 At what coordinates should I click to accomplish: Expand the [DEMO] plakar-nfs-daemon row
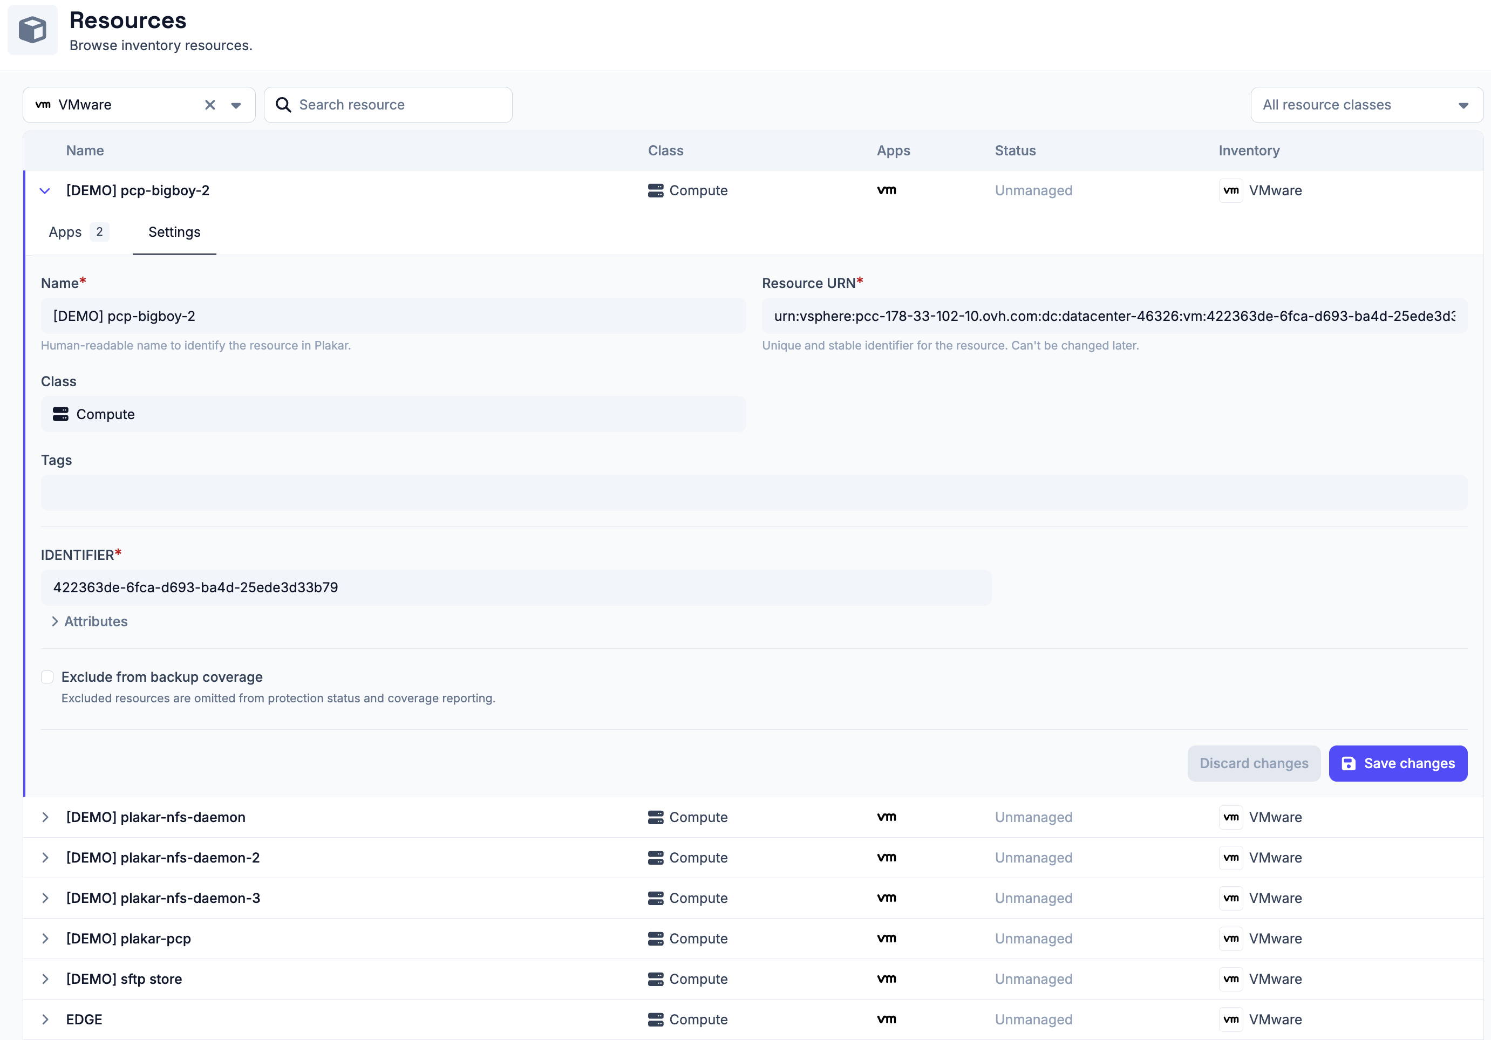point(45,817)
